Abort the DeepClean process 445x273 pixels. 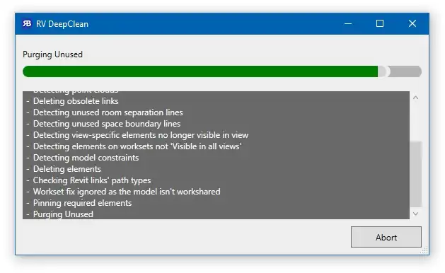pos(386,237)
